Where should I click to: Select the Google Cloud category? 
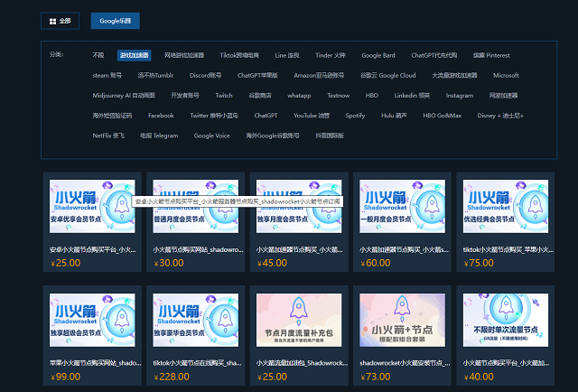pyautogui.click(x=388, y=75)
